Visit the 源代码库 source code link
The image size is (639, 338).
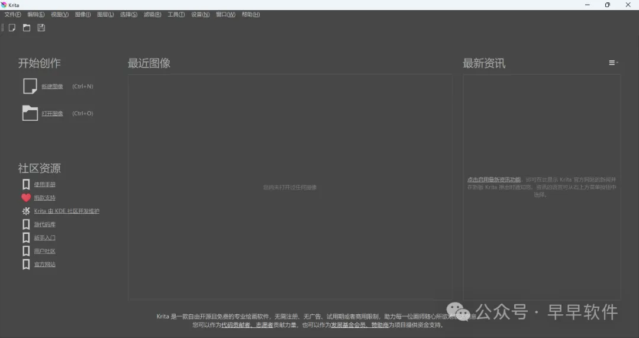45,224
